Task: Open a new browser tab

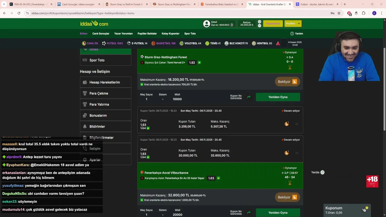Action: (x=345, y=4)
